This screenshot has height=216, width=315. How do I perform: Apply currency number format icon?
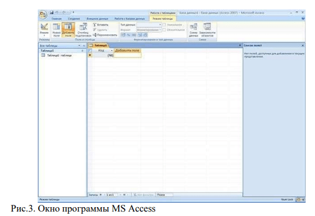(123, 35)
